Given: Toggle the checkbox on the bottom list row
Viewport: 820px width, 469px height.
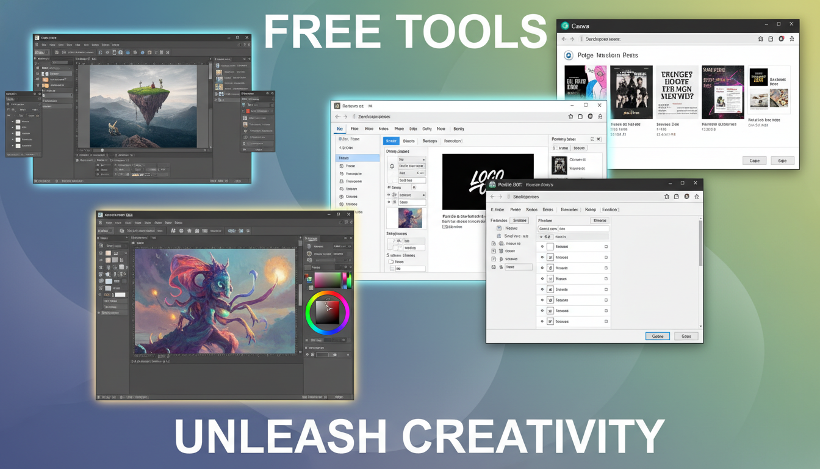Looking at the screenshot, I should [x=606, y=322].
